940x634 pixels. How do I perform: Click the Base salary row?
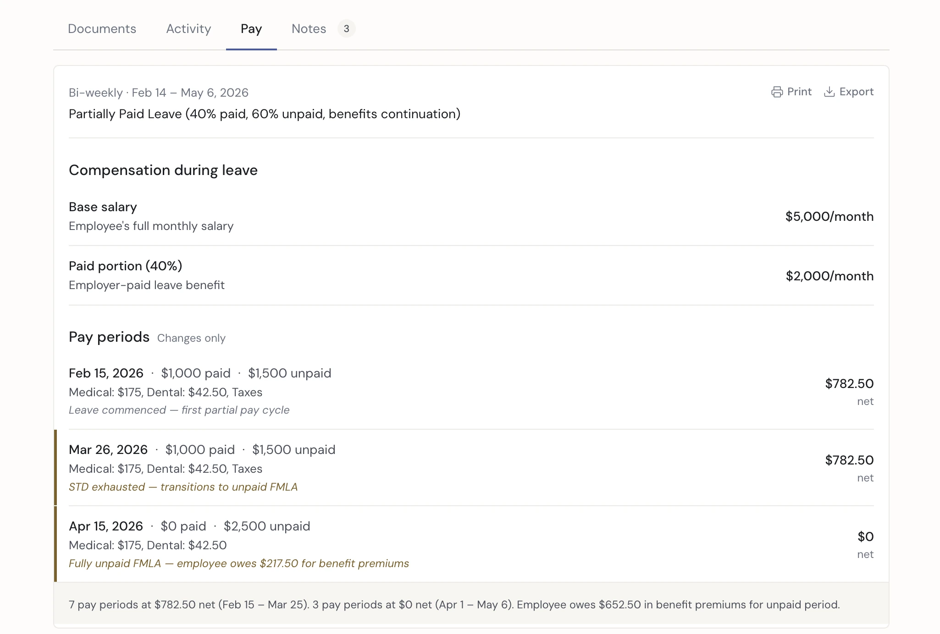click(x=103, y=207)
